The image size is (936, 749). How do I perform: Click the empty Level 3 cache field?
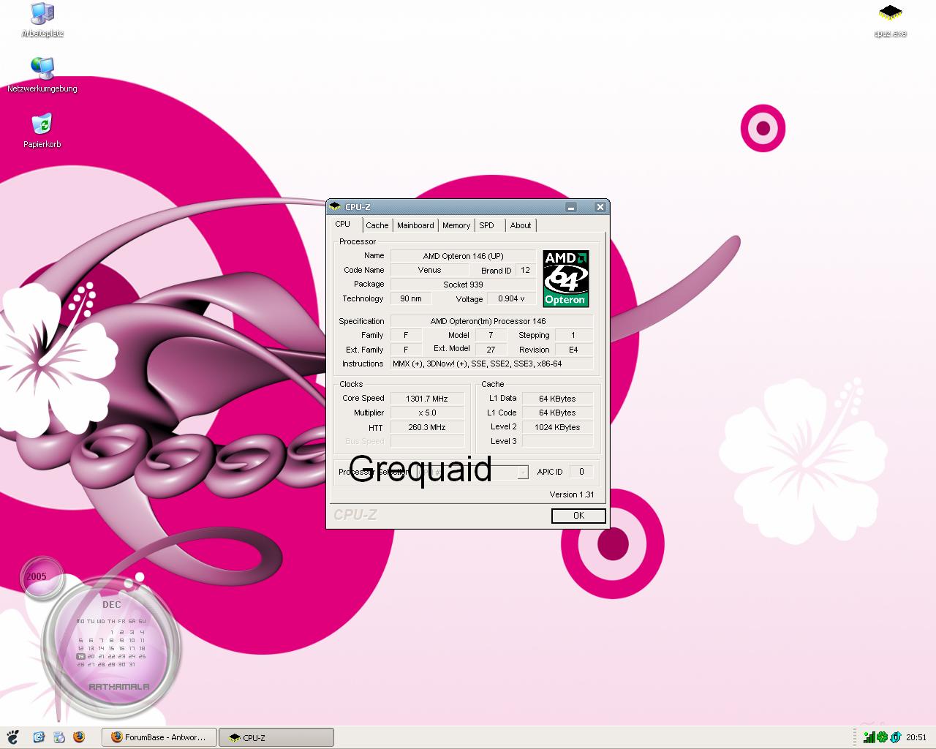[x=557, y=441]
